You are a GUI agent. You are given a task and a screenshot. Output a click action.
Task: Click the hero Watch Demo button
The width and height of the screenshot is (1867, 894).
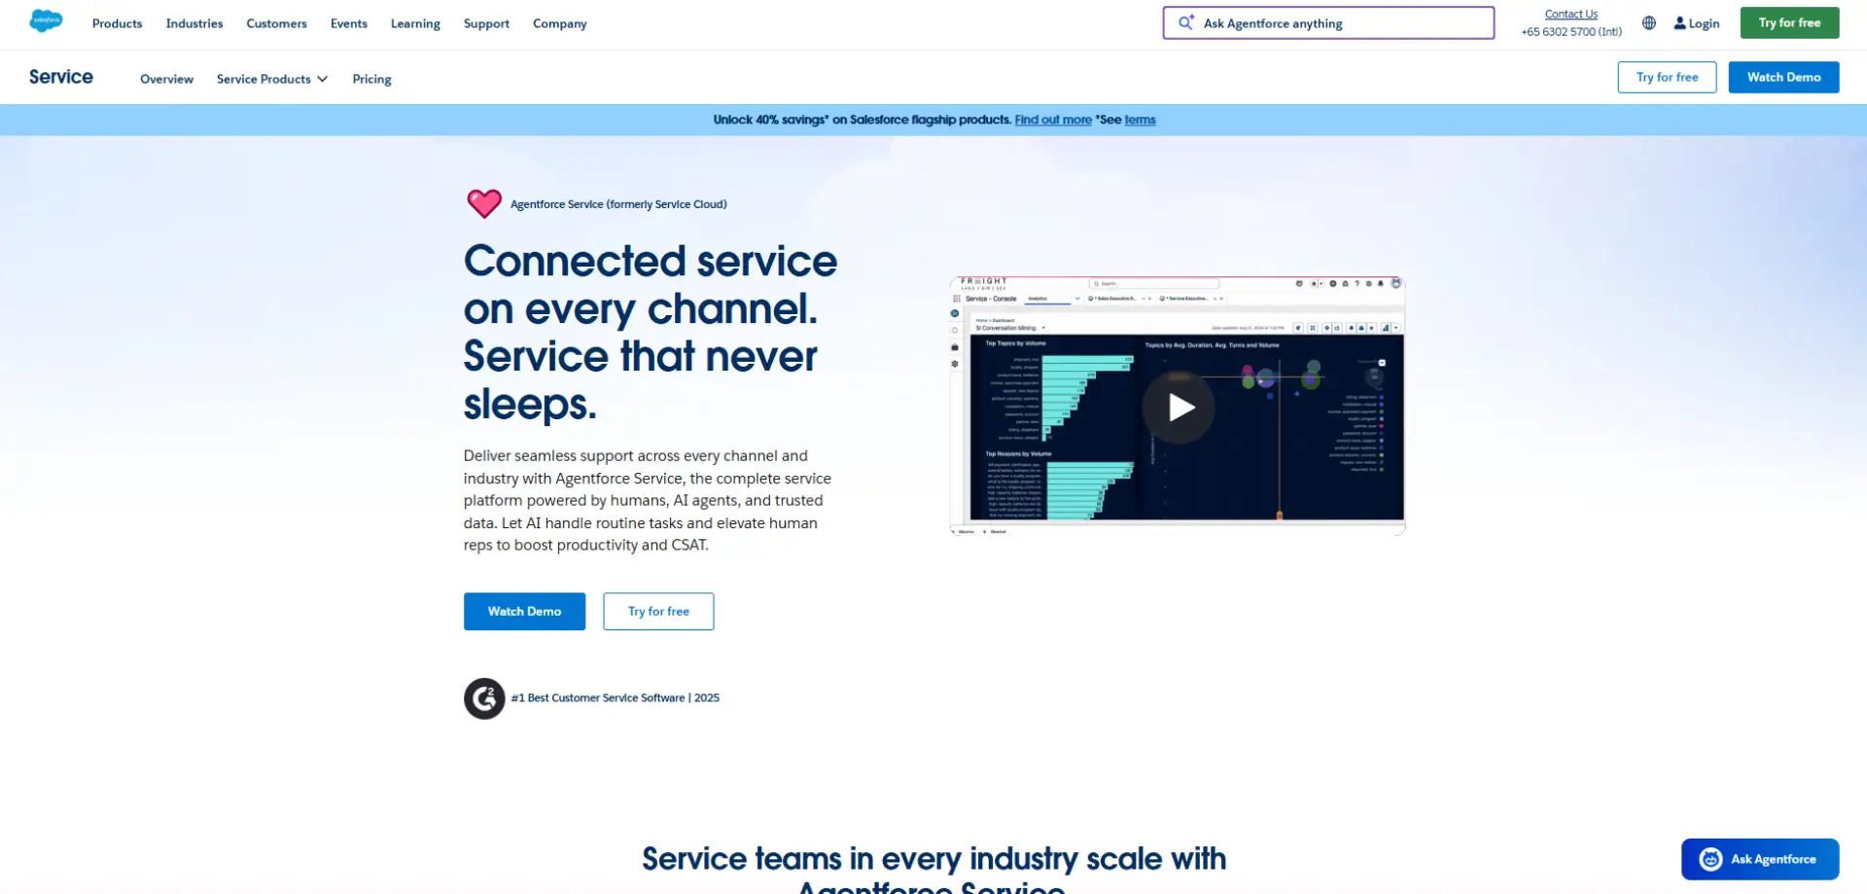click(524, 611)
